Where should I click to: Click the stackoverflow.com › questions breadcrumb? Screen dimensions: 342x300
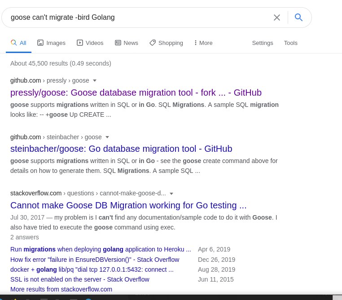(x=88, y=193)
